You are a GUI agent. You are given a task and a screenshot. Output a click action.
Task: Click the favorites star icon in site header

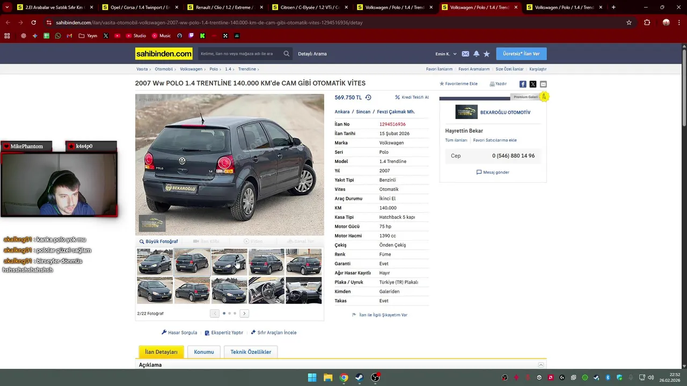(486, 54)
